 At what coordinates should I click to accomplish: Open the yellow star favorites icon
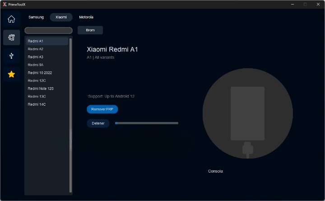(x=11, y=74)
